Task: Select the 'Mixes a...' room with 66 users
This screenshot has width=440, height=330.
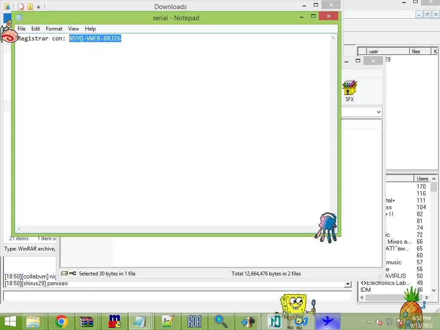Action: [x=408, y=241]
